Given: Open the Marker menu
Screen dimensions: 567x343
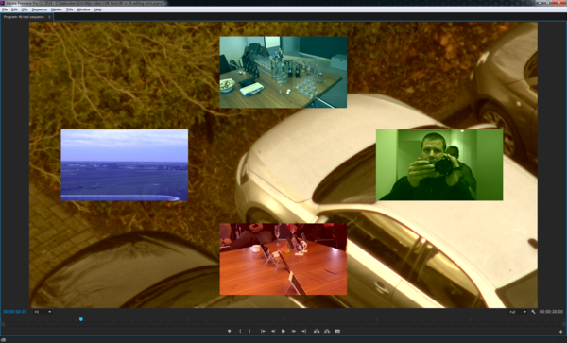Looking at the screenshot, I should coord(57,9).
